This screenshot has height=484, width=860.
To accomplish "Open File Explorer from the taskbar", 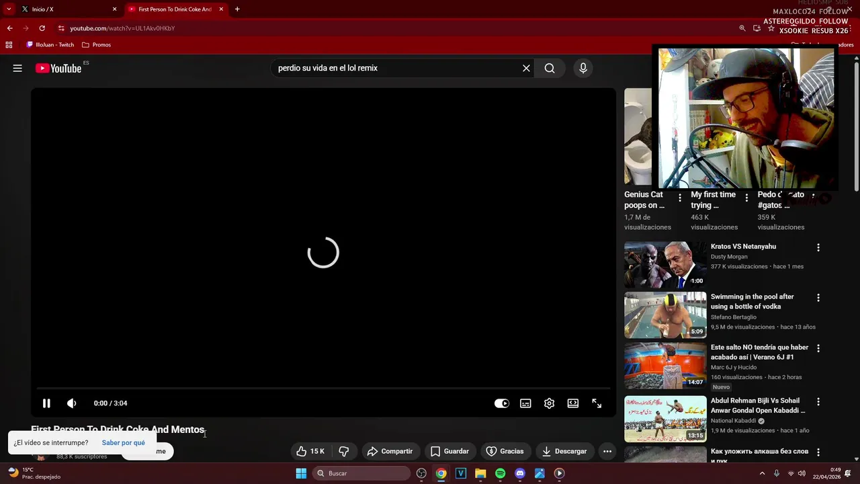I will (480, 473).
